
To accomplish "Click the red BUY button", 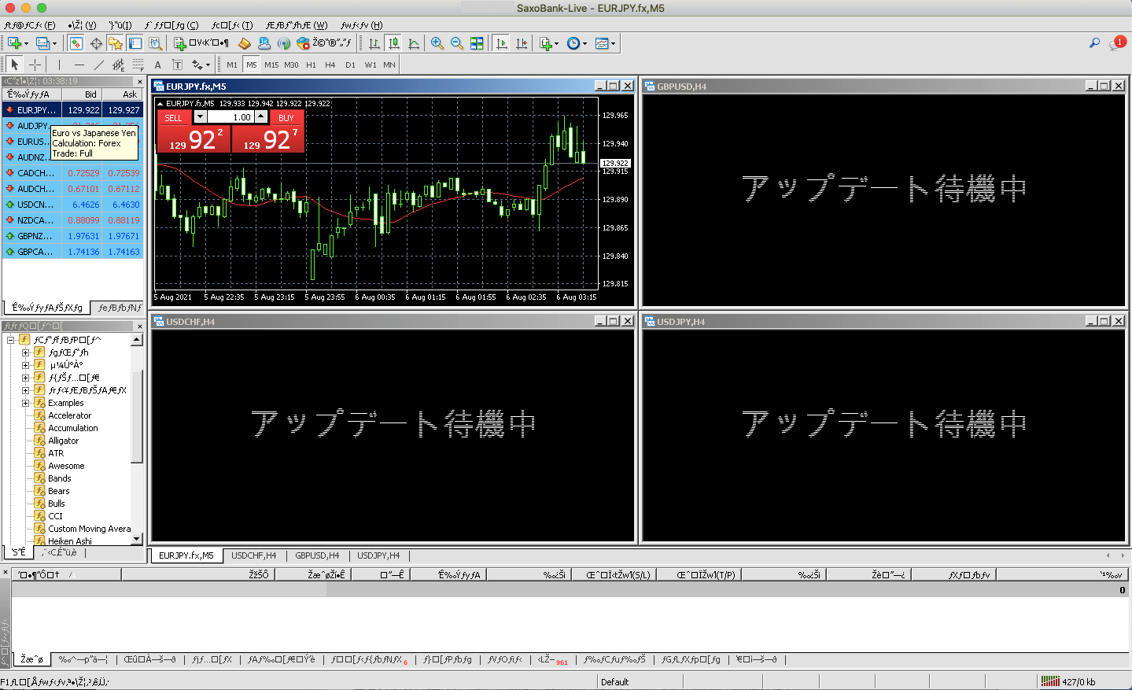I will 286,117.
